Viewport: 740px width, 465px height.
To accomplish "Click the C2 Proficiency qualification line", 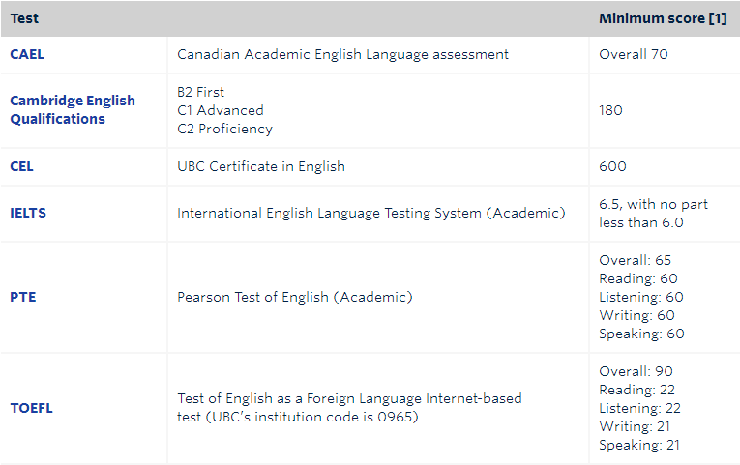I will coord(224,129).
